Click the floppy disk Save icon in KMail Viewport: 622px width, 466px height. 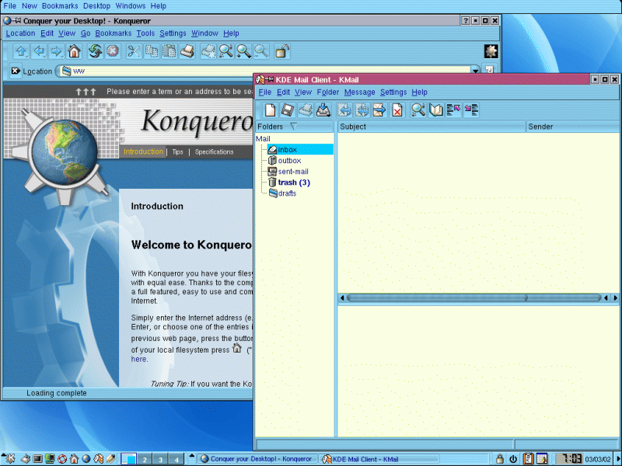[x=288, y=110]
